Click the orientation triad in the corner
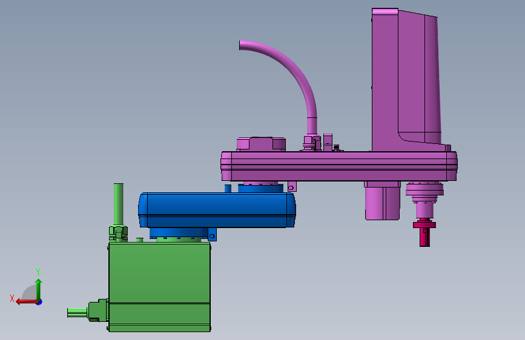525x340 pixels. (x=26, y=287)
